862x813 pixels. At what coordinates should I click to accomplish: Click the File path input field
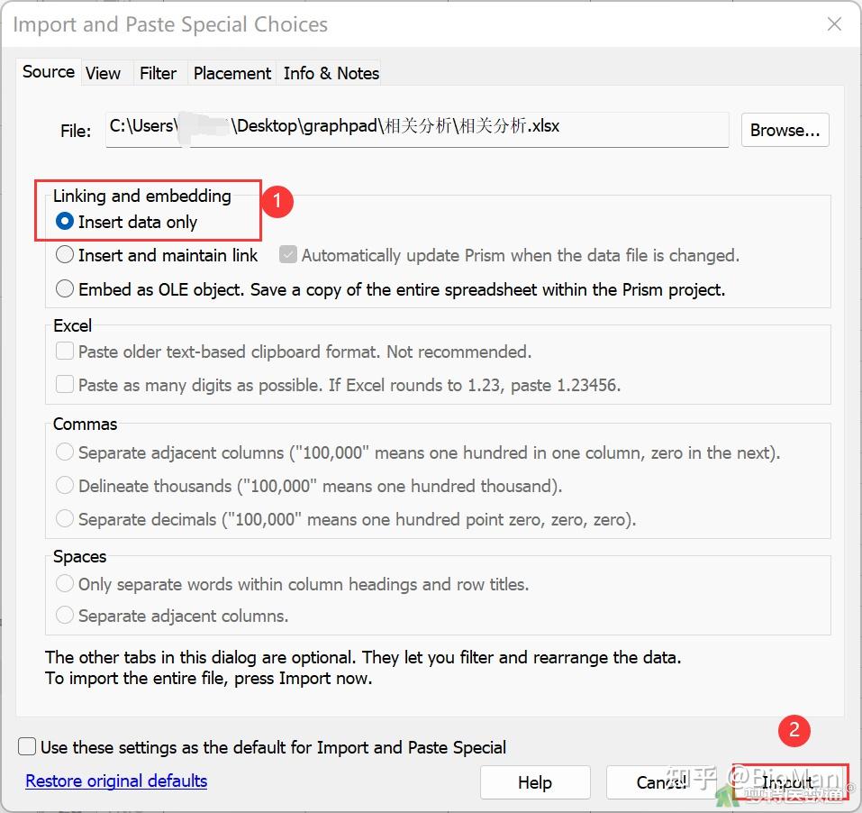pyautogui.click(x=416, y=128)
